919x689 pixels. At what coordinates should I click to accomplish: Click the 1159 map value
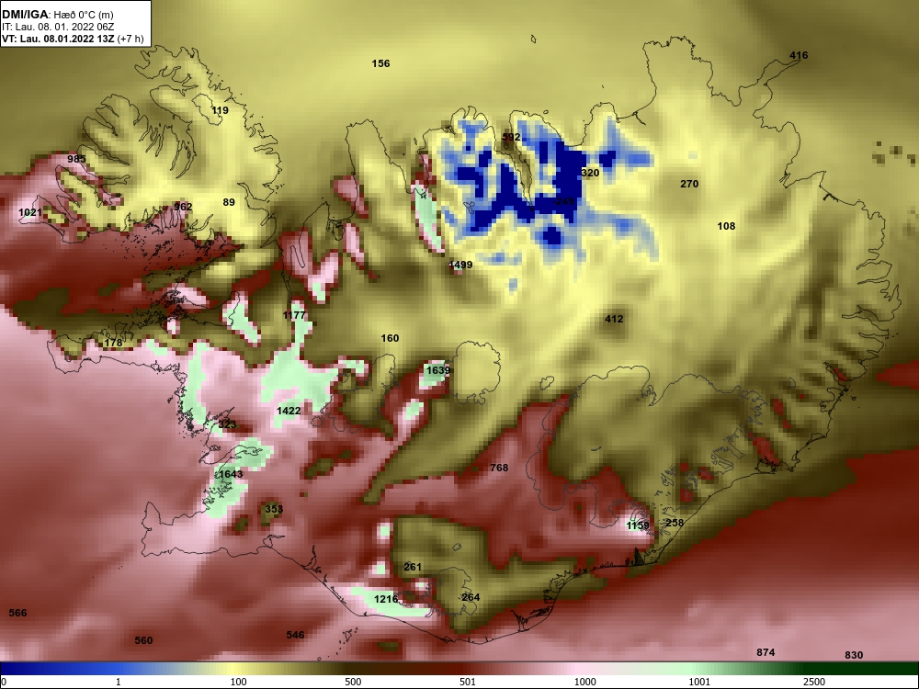pyautogui.click(x=638, y=525)
